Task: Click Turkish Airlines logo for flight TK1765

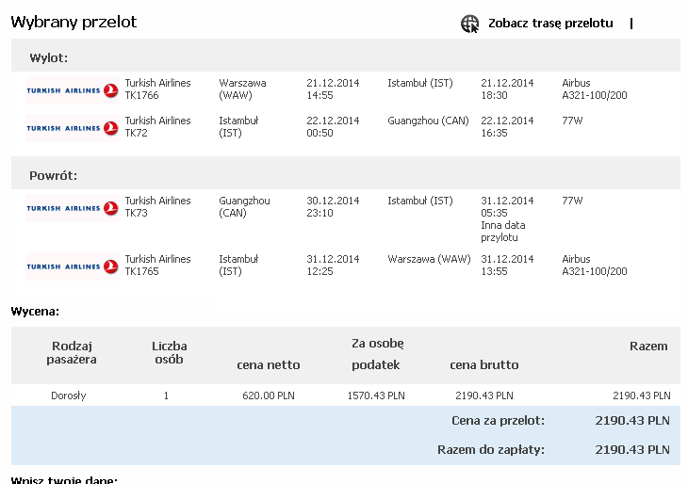Action: 73,266
